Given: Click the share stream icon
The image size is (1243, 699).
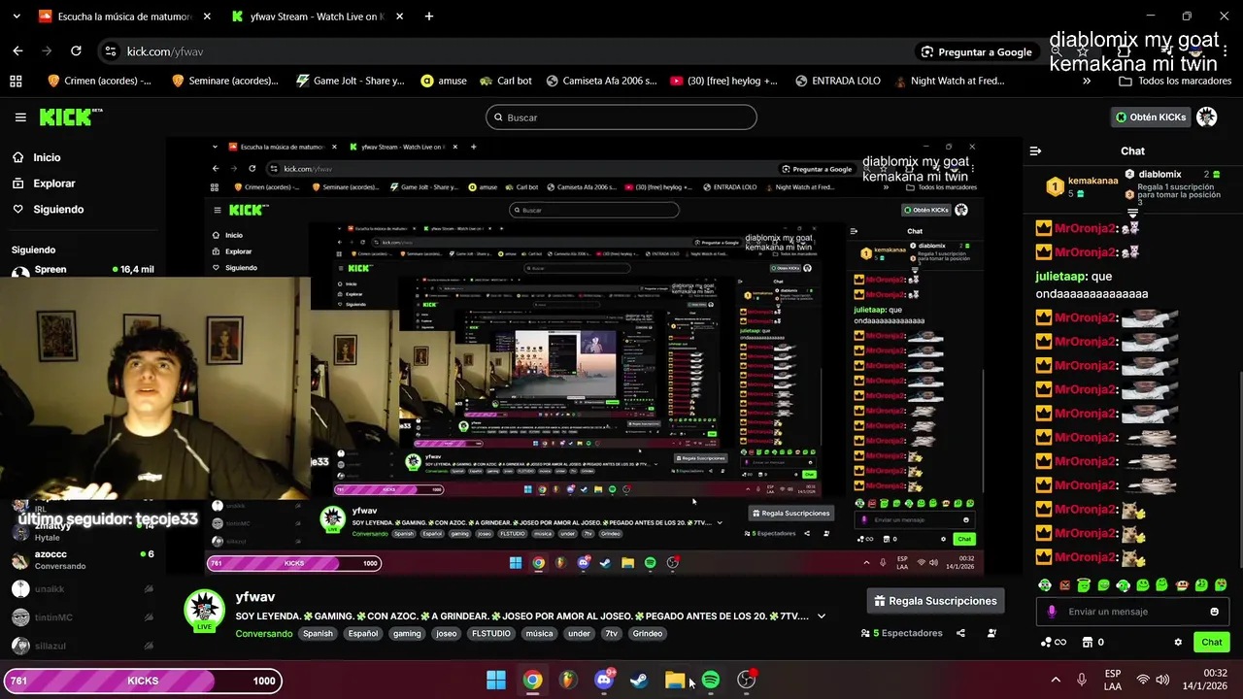Looking at the screenshot, I should coord(960,633).
